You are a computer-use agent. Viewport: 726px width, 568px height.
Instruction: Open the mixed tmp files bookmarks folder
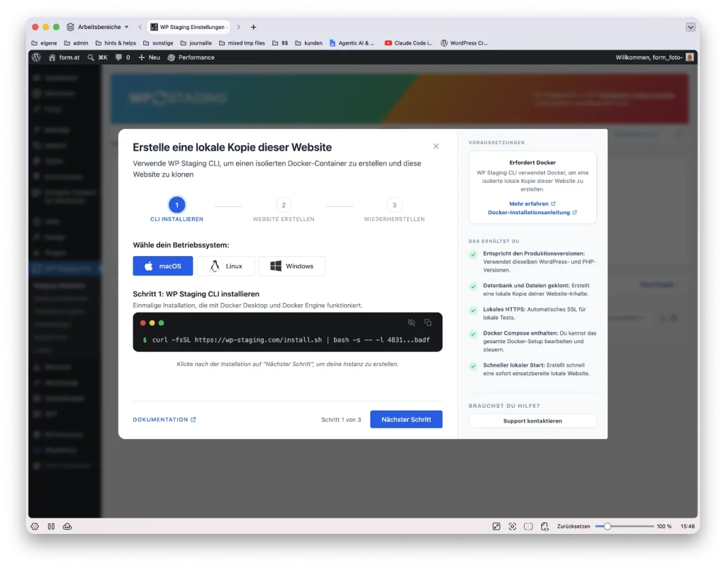point(242,43)
